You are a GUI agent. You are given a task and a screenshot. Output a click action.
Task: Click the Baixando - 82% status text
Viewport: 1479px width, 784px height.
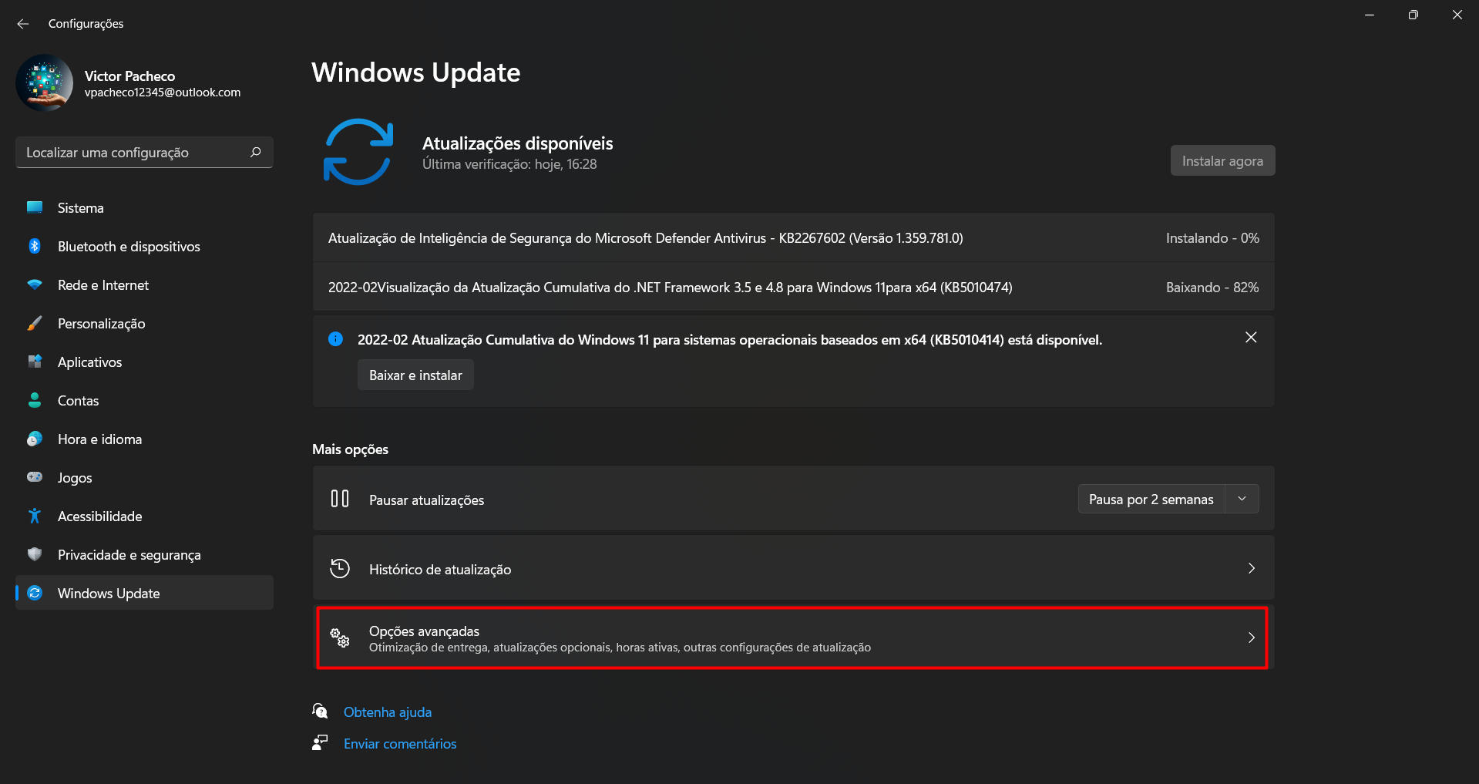coord(1212,288)
